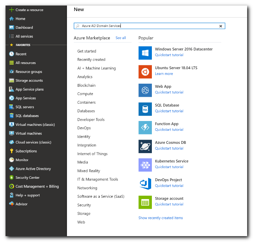The width and height of the screenshot is (253, 242).
Task: Select the Blockchain category
Action: click(x=86, y=85)
